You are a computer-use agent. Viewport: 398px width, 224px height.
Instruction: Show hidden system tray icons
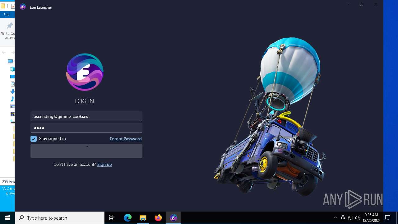[336, 218]
